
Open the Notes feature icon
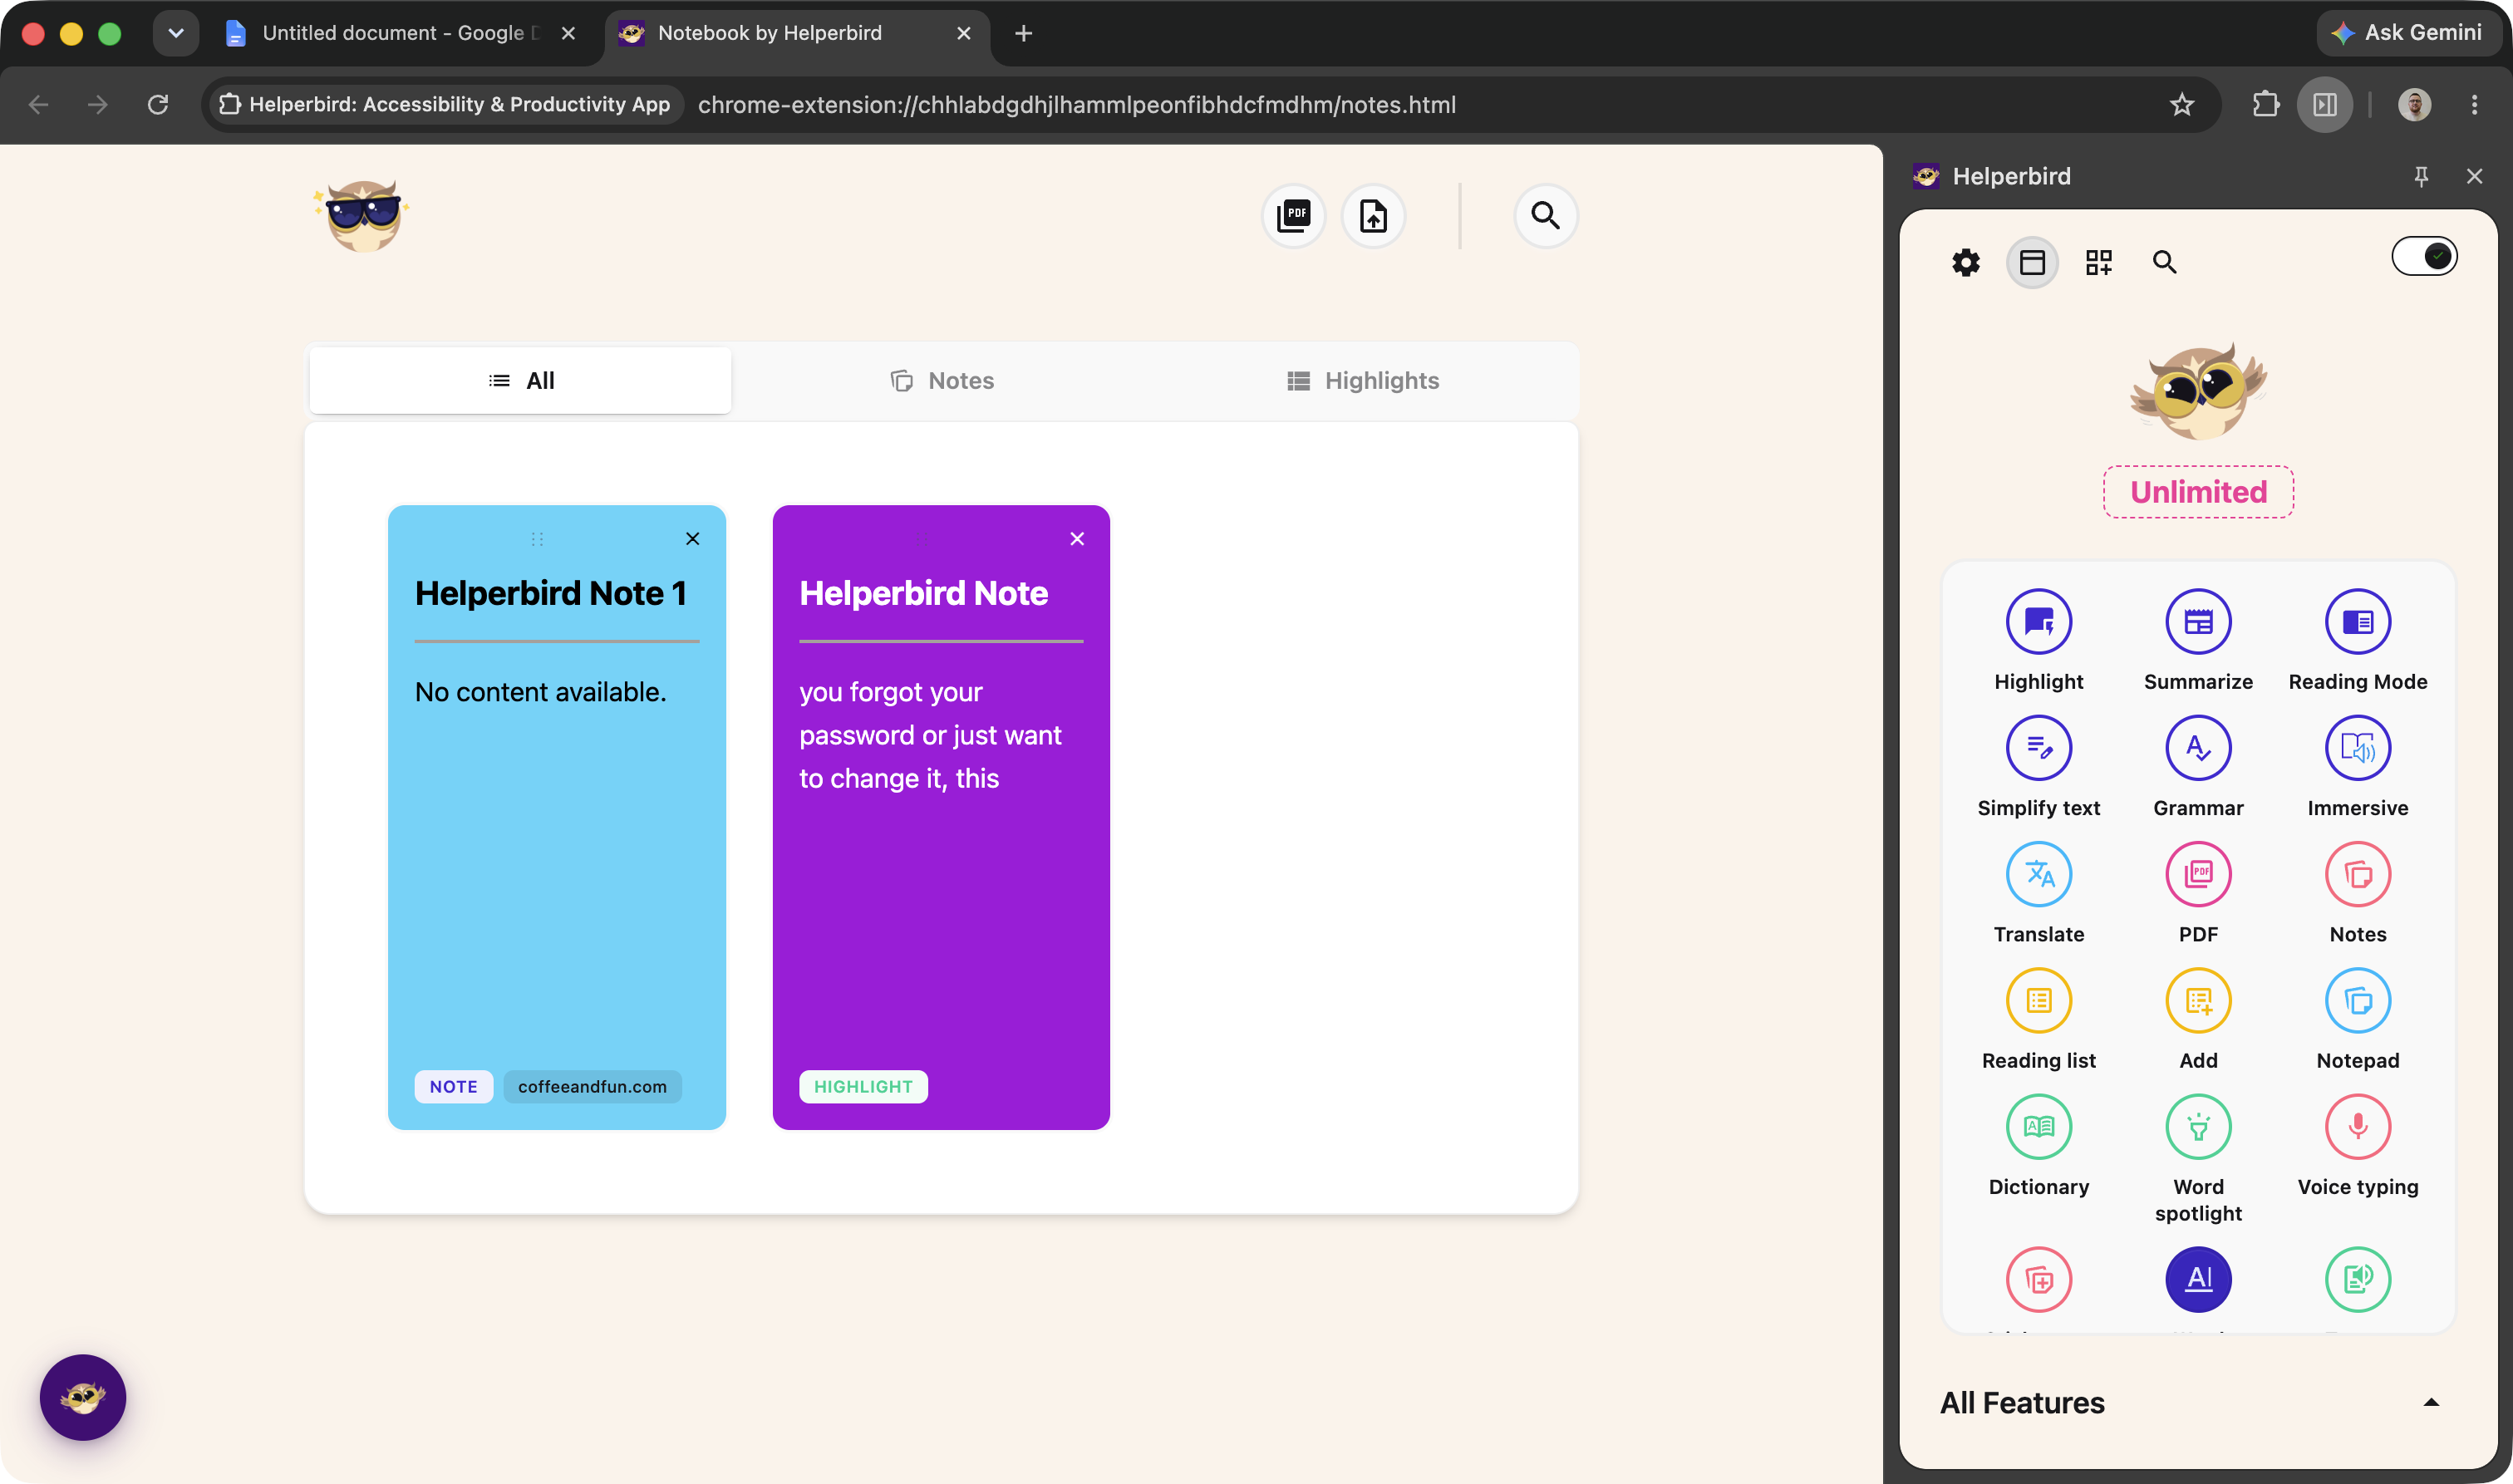(2357, 874)
